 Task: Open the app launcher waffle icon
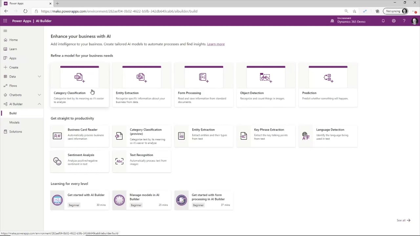tap(5, 21)
